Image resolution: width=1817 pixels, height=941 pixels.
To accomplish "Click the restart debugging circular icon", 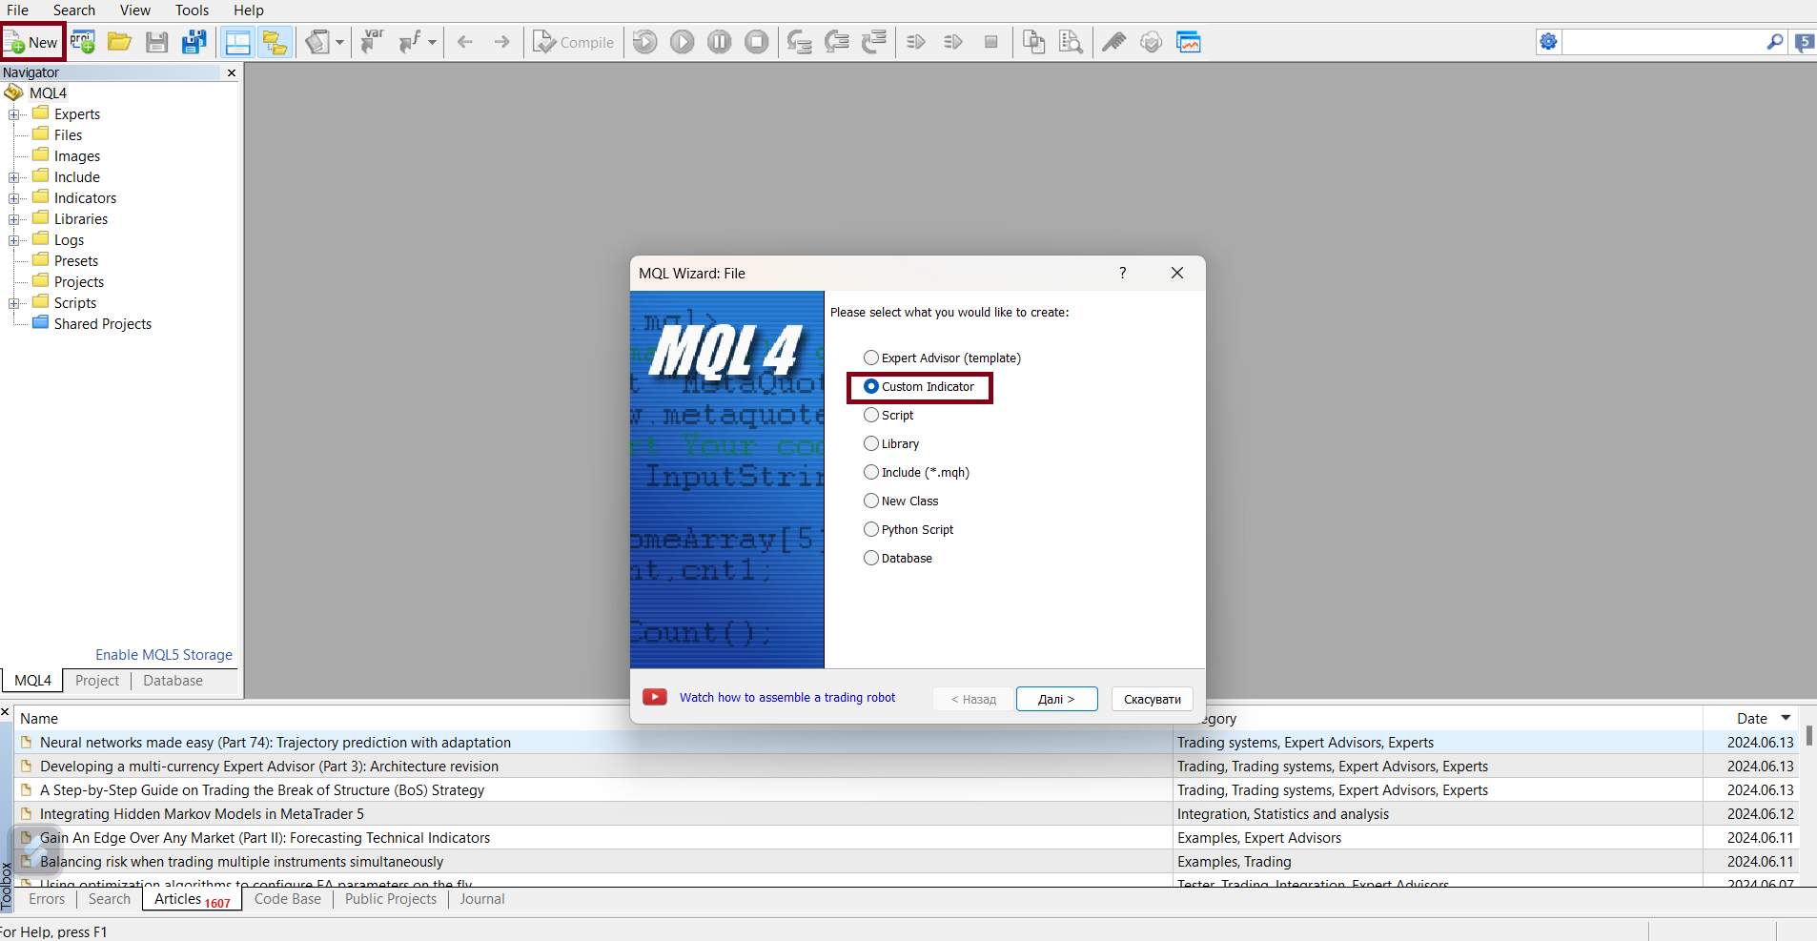I will coord(645,42).
